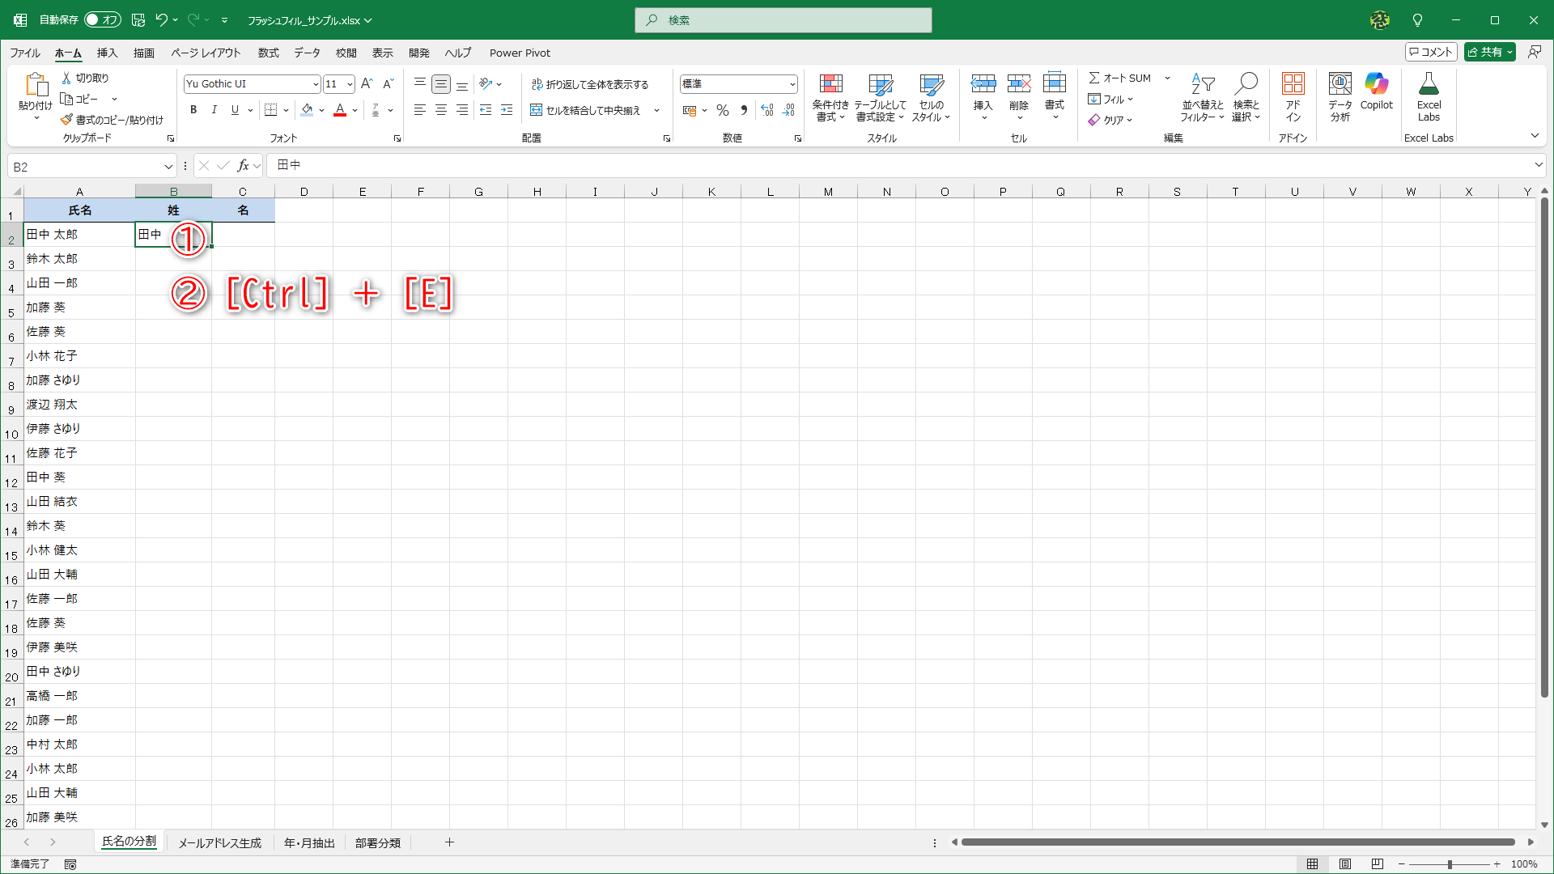The image size is (1554, 874).
Task: Open the メールアドレス生成 sheet tab
Action: (219, 842)
